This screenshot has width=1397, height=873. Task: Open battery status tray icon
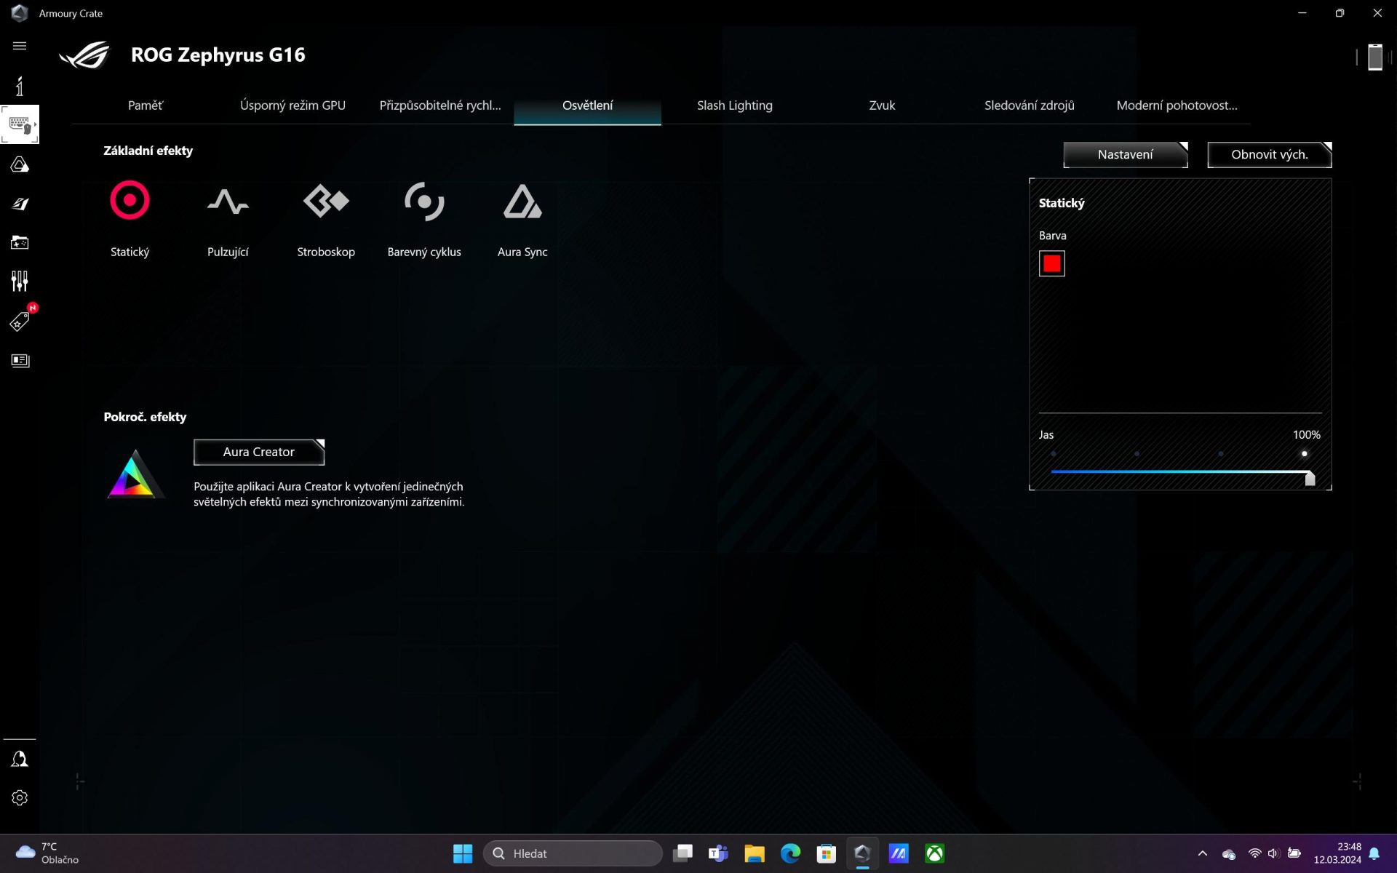point(1294,853)
